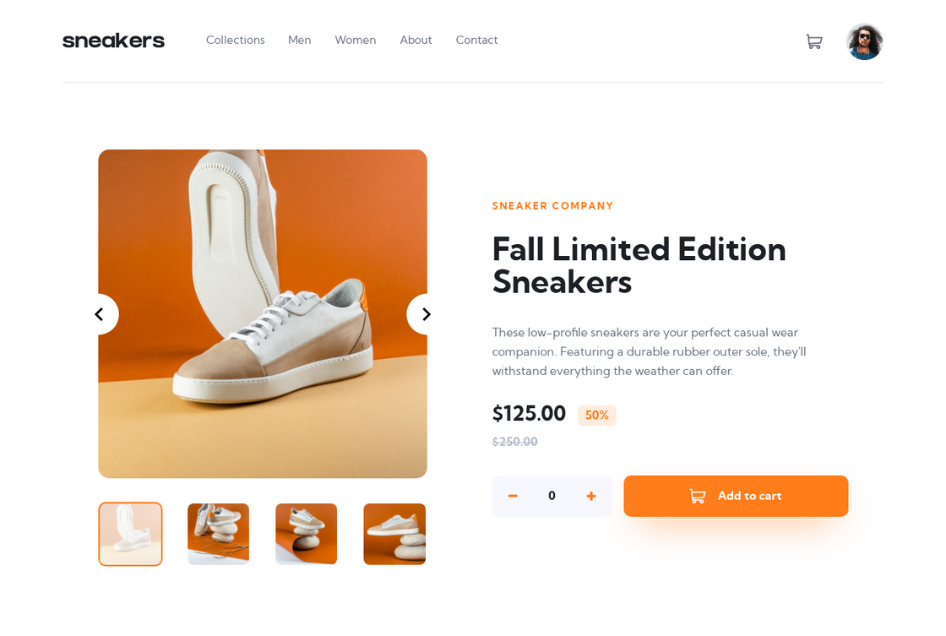Open the shopping cart icon in header

click(x=814, y=41)
